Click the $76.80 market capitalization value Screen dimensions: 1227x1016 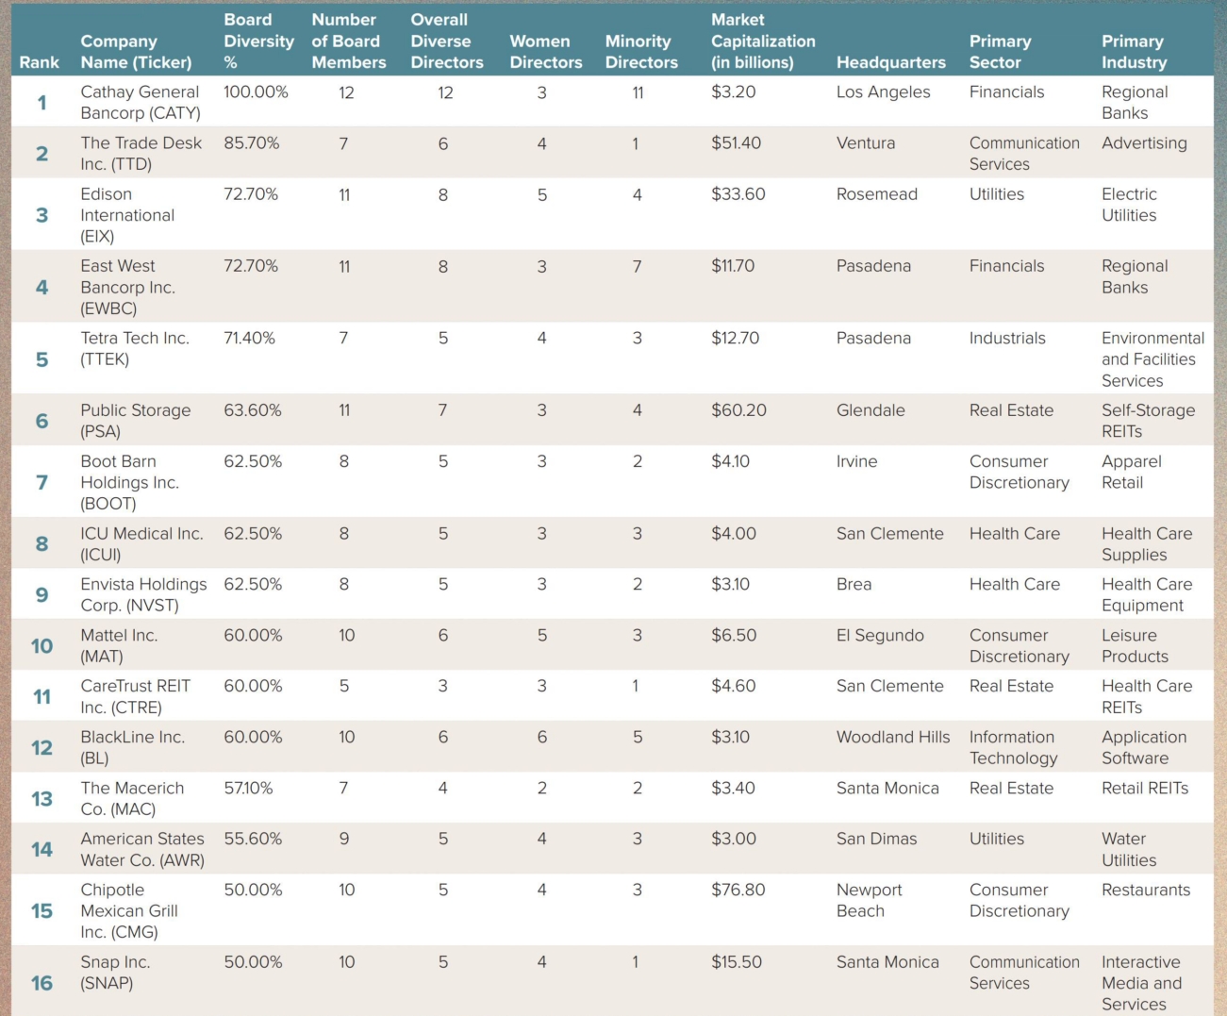pyautogui.click(x=738, y=890)
